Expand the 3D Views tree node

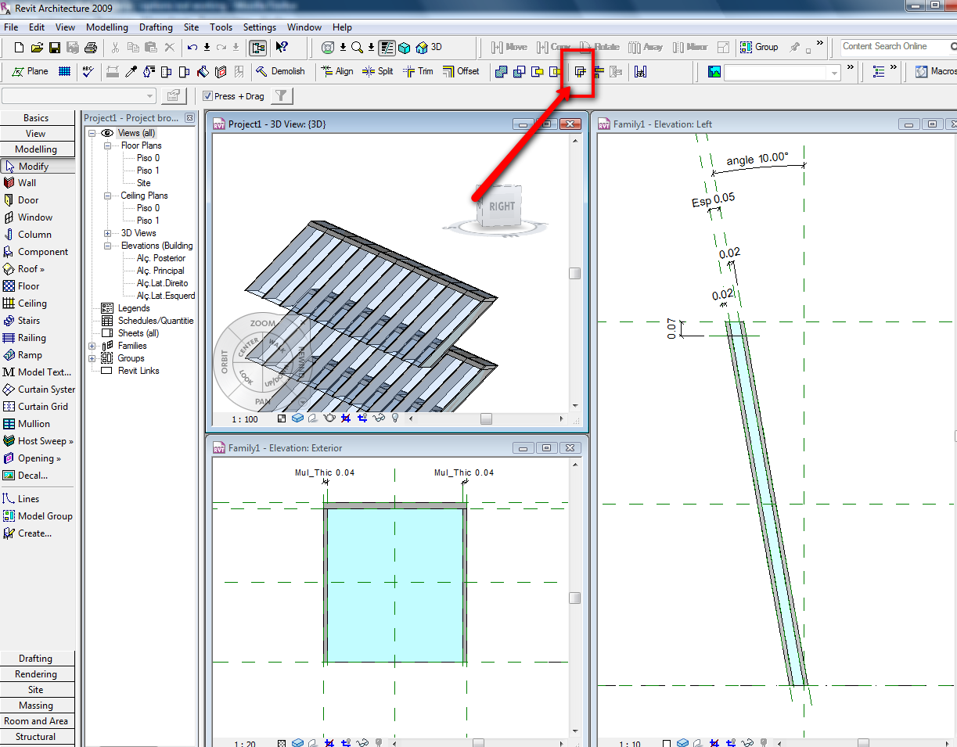point(108,233)
